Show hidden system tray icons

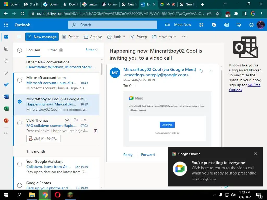click(x=215, y=195)
